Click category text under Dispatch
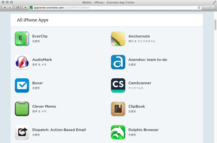Image resolution: width=217 pixels, height=143 pixels. 36,135
